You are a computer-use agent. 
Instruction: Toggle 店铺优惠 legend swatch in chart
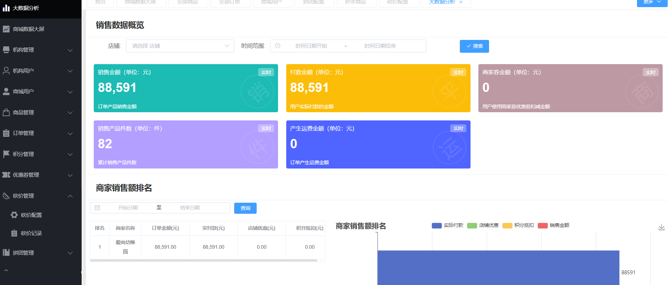pyautogui.click(x=472, y=226)
